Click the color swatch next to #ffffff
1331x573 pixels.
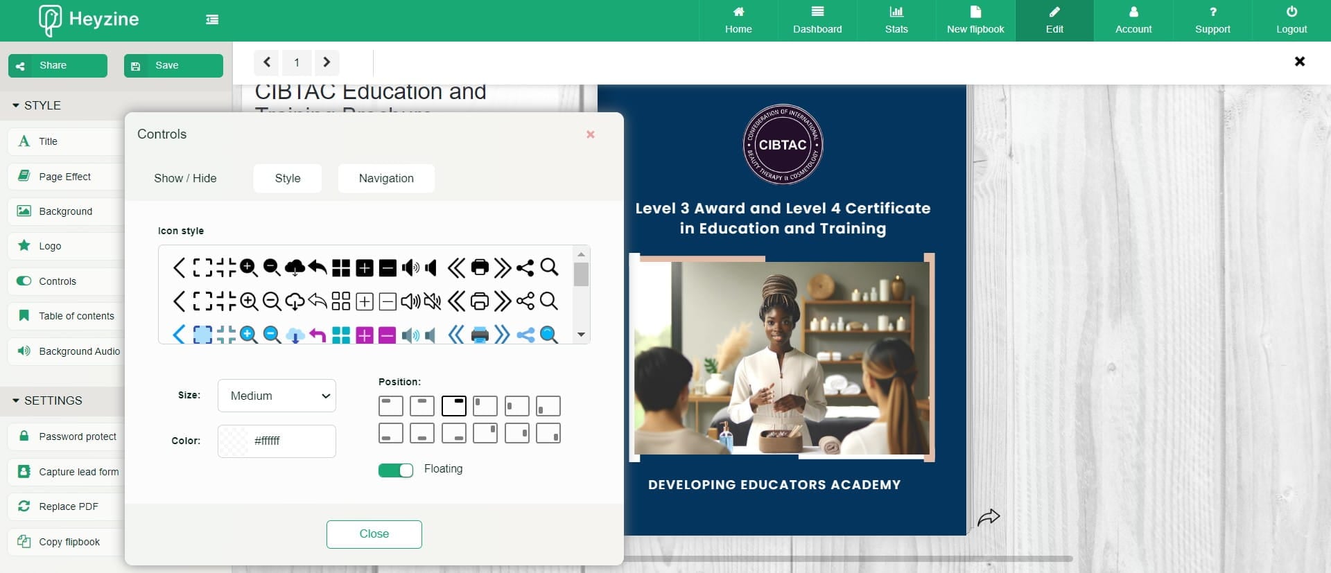234,441
